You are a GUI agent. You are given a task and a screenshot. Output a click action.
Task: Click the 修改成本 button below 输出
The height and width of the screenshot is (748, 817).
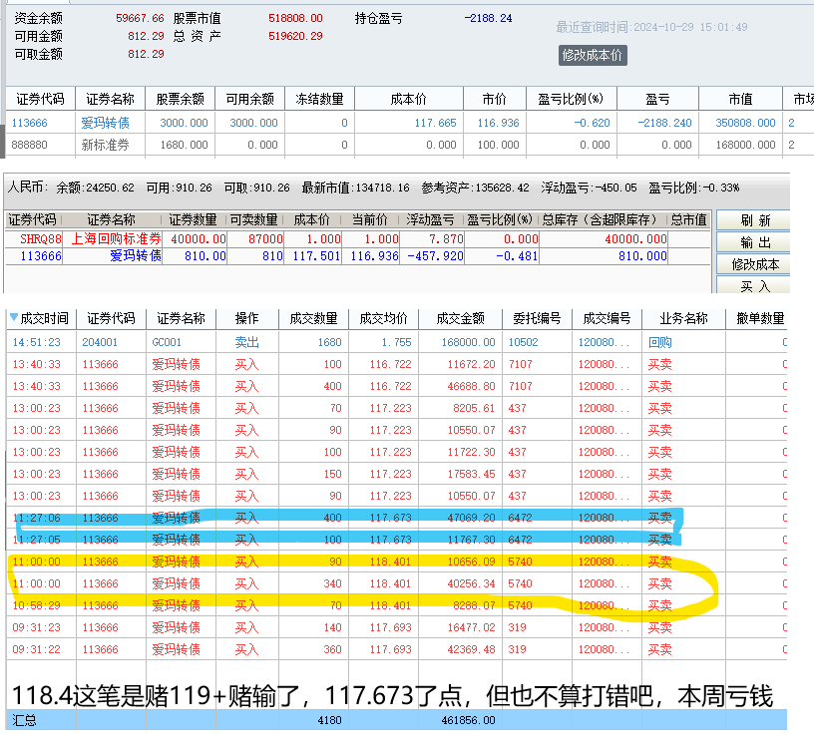(x=755, y=264)
